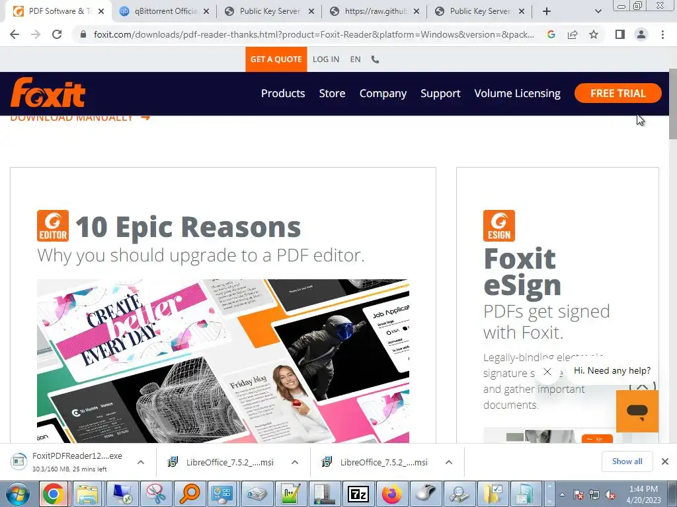
Task: Click the address bar URL
Action: coord(314,34)
